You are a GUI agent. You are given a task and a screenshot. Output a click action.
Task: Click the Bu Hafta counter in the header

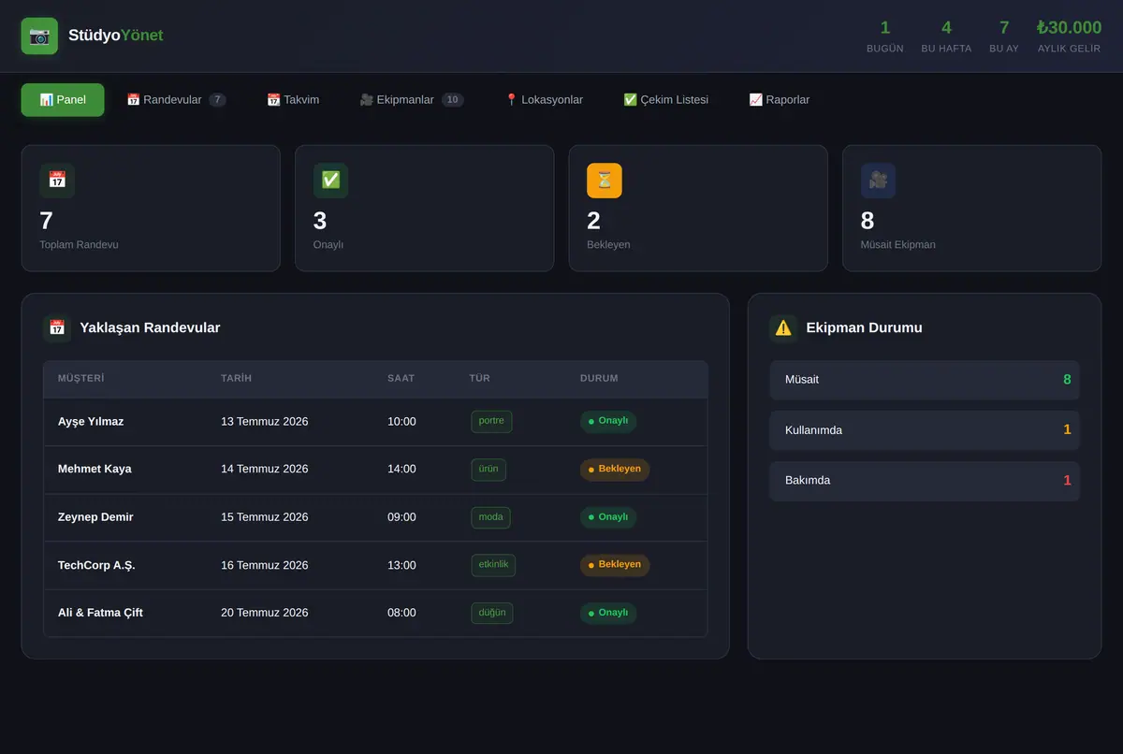click(946, 36)
